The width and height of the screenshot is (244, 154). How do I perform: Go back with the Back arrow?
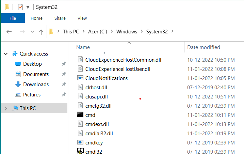pyautogui.click(x=9, y=32)
